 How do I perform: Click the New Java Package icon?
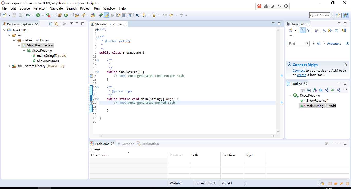[x=60, y=15]
